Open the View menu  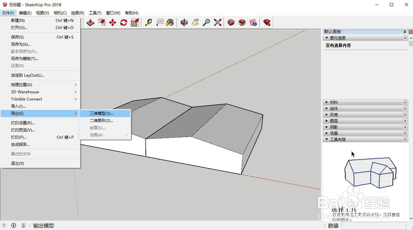(43, 13)
